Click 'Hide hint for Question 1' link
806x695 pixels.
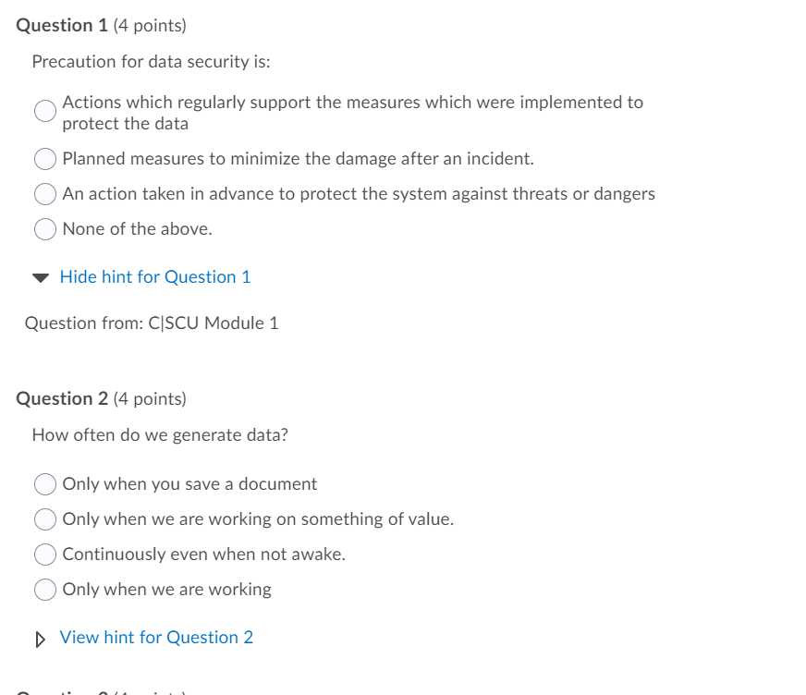[x=154, y=276]
